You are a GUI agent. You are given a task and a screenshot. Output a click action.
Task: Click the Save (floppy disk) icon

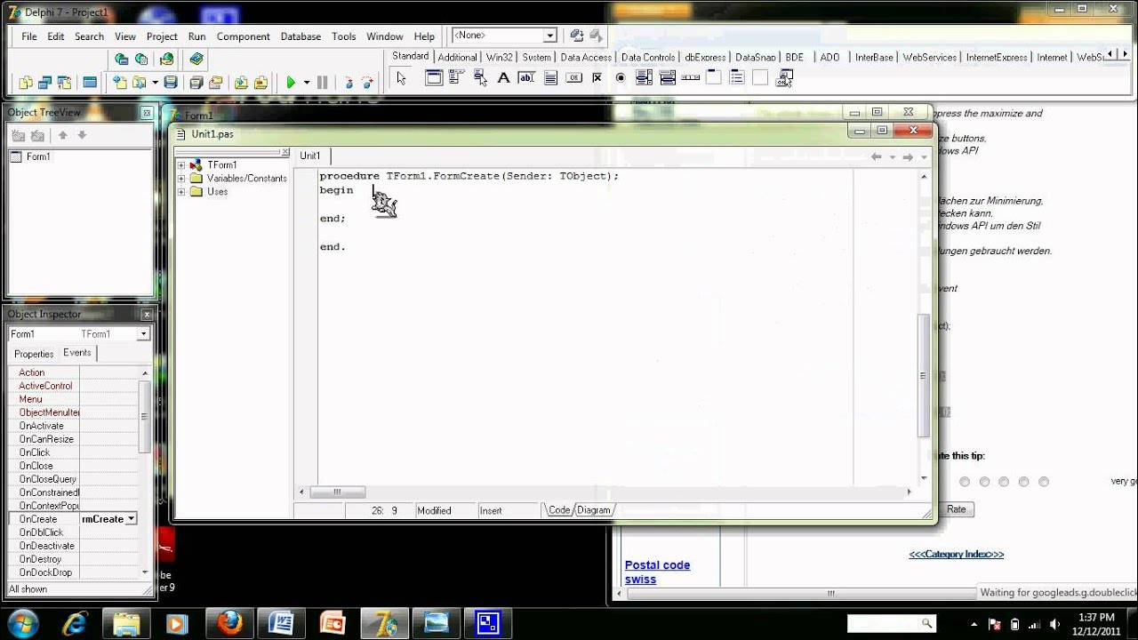(x=171, y=83)
